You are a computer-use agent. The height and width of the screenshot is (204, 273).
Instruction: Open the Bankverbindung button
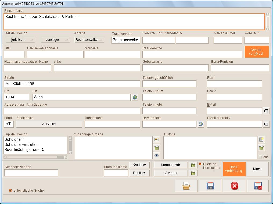point(234,169)
